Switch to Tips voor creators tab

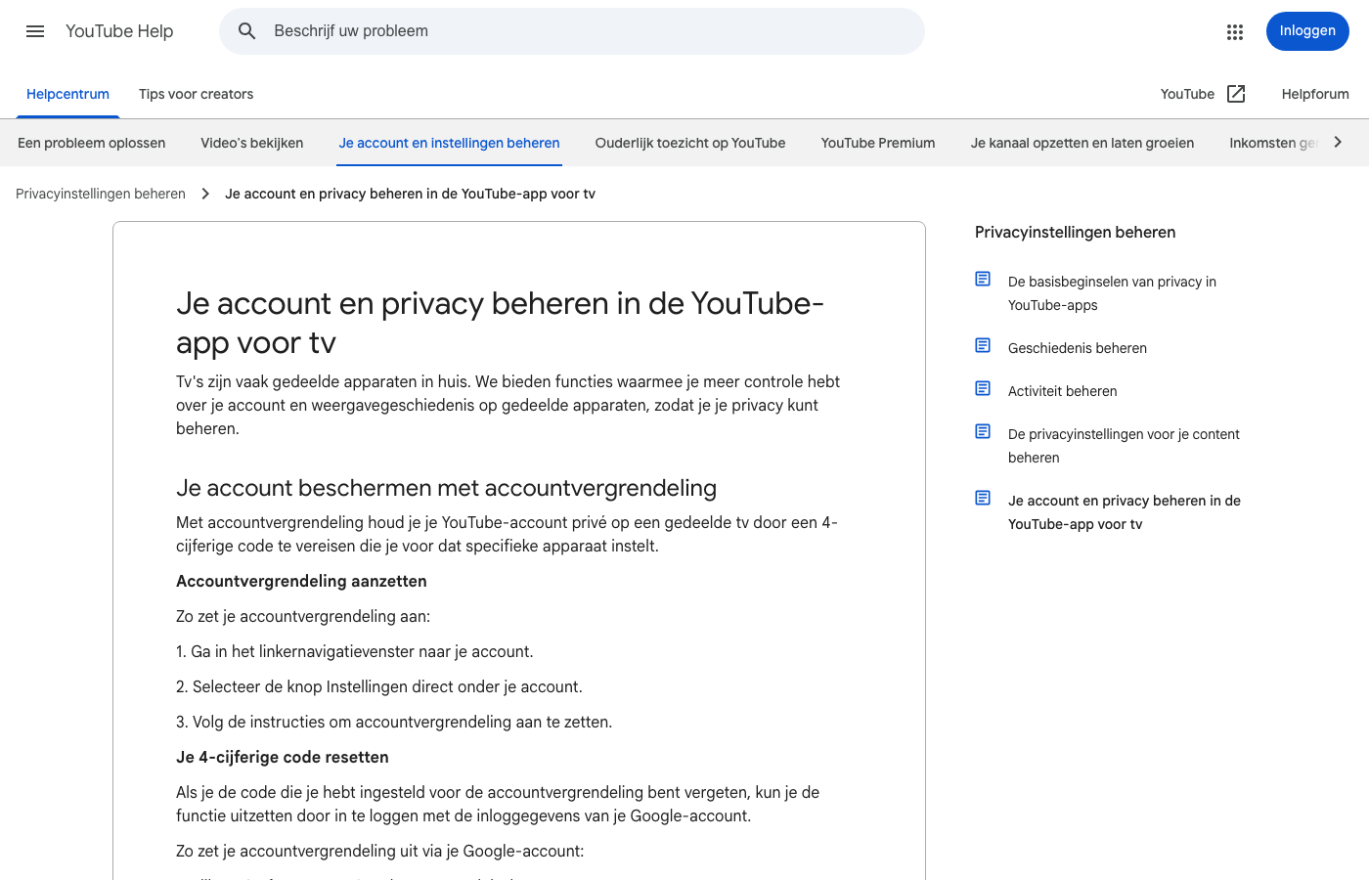[196, 94]
